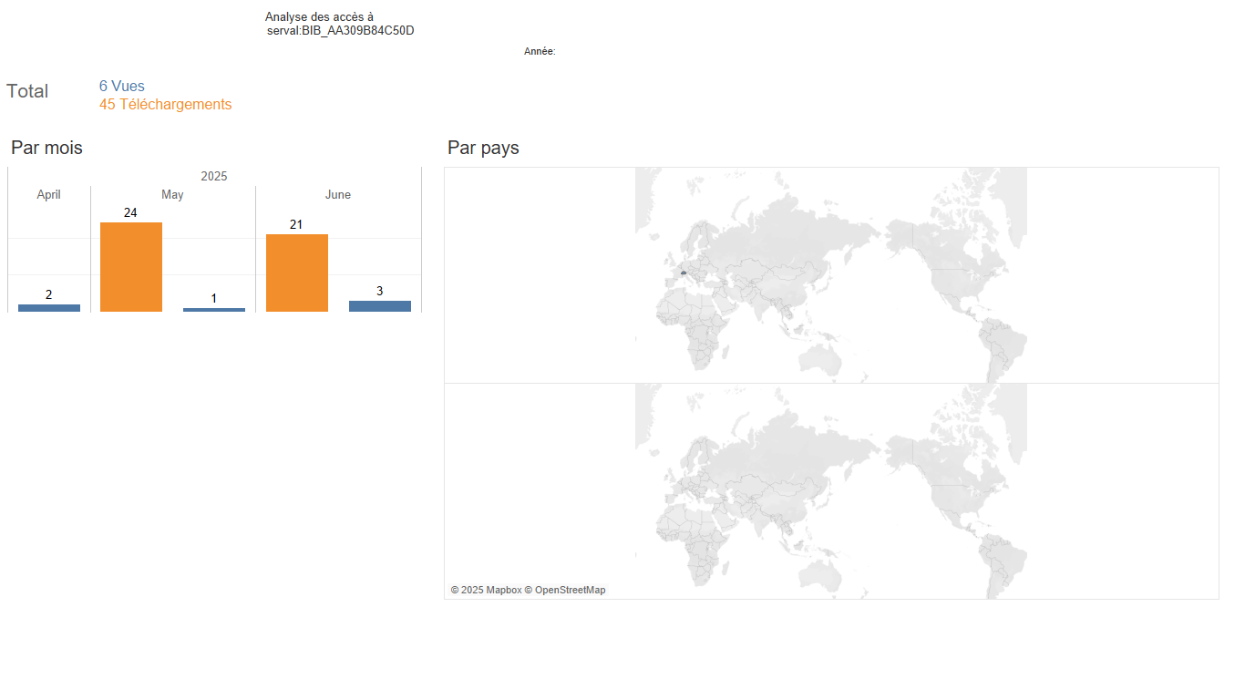Click the highlighted dark country on upper map
1245x700 pixels.
683,273
